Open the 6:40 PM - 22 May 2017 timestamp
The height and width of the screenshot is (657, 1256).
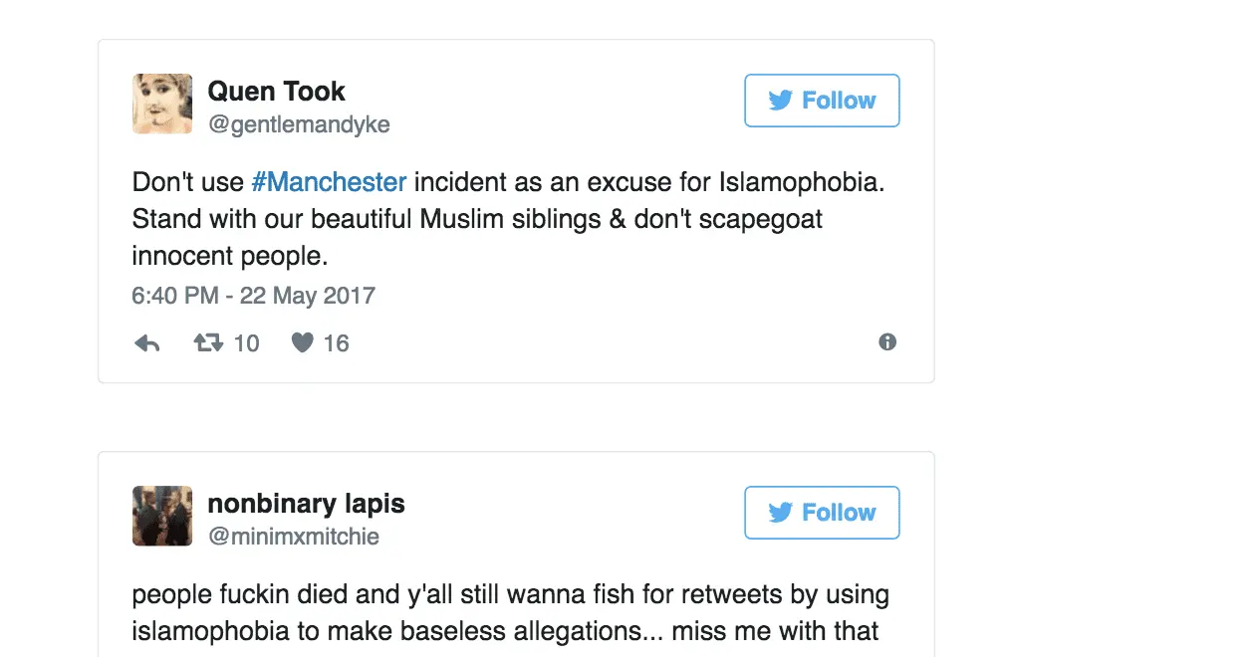pos(253,296)
